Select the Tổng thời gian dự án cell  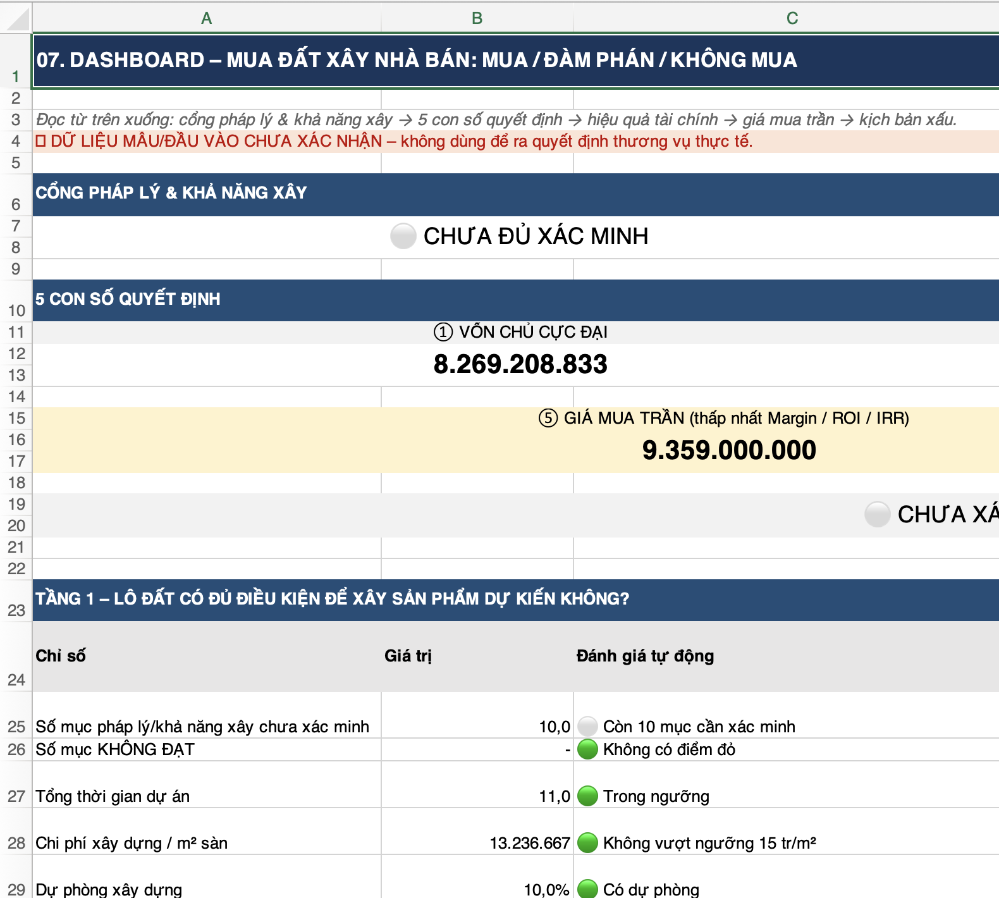pyautogui.click(x=207, y=785)
